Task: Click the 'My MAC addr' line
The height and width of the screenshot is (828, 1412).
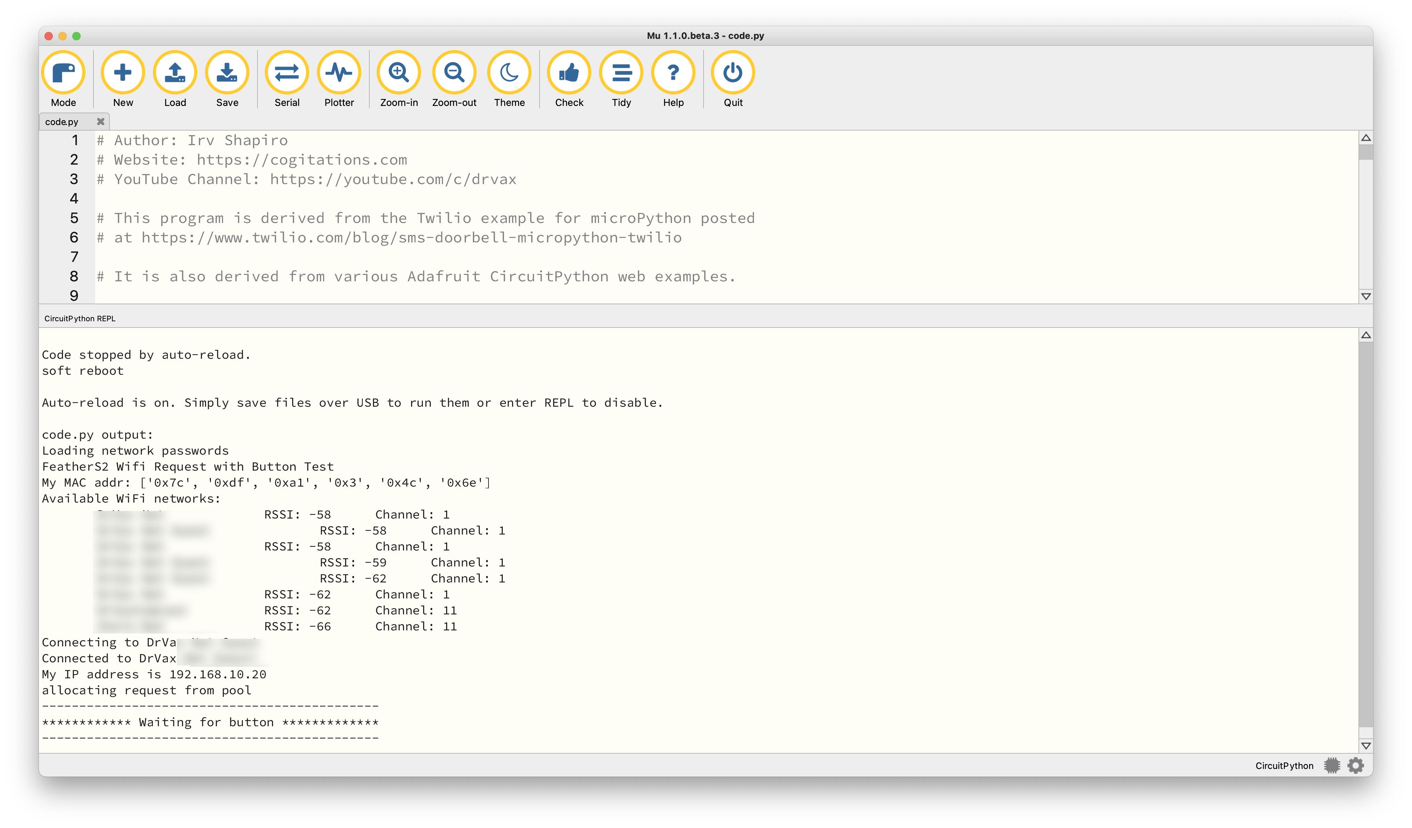Action: [266, 482]
